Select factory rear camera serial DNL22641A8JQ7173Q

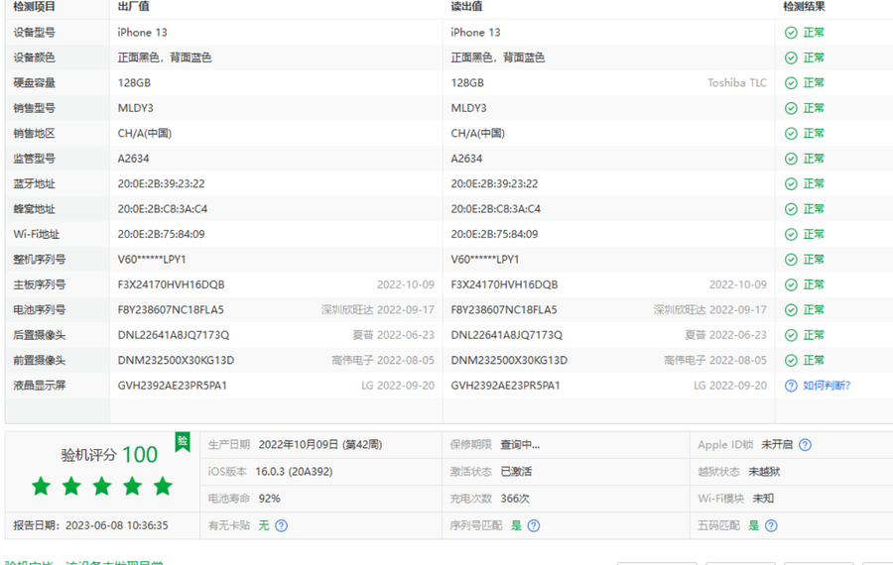(173, 335)
